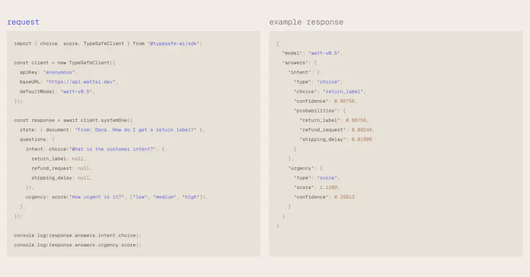Select the 'refund_request: null' line
Viewport: 530px width, 277px height.
pyautogui.click(x=62, y=168)
